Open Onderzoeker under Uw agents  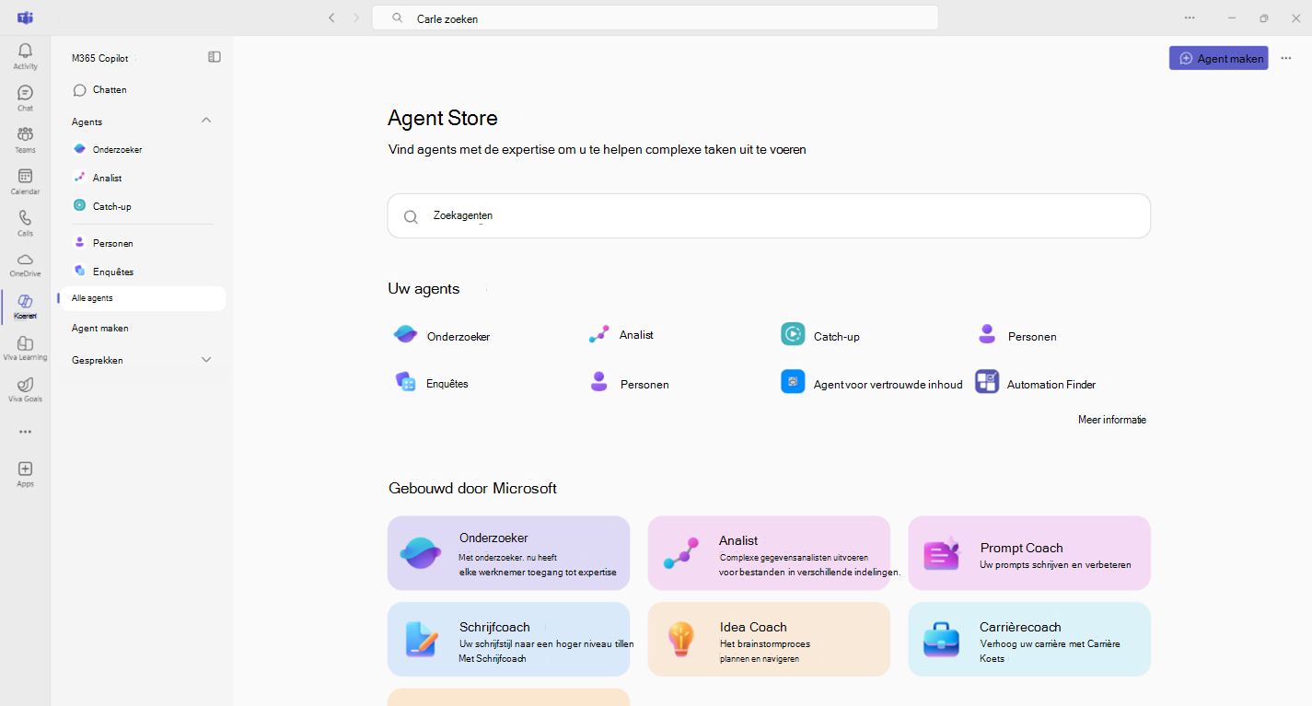(443, 336)
